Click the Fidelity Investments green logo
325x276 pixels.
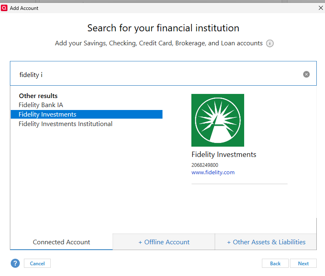218,120
